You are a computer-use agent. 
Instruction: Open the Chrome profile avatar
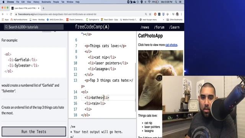point(177,14)
